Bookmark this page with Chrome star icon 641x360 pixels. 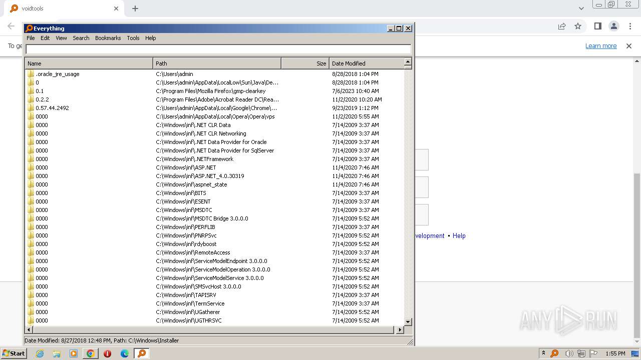click(578, 26)
